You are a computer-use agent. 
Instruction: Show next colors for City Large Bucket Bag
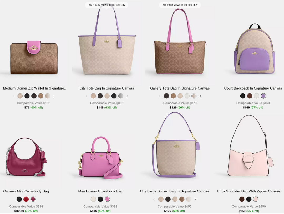(195, 199)
